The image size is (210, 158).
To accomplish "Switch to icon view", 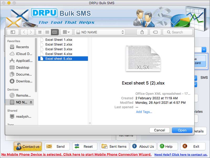I will [40, 32].
